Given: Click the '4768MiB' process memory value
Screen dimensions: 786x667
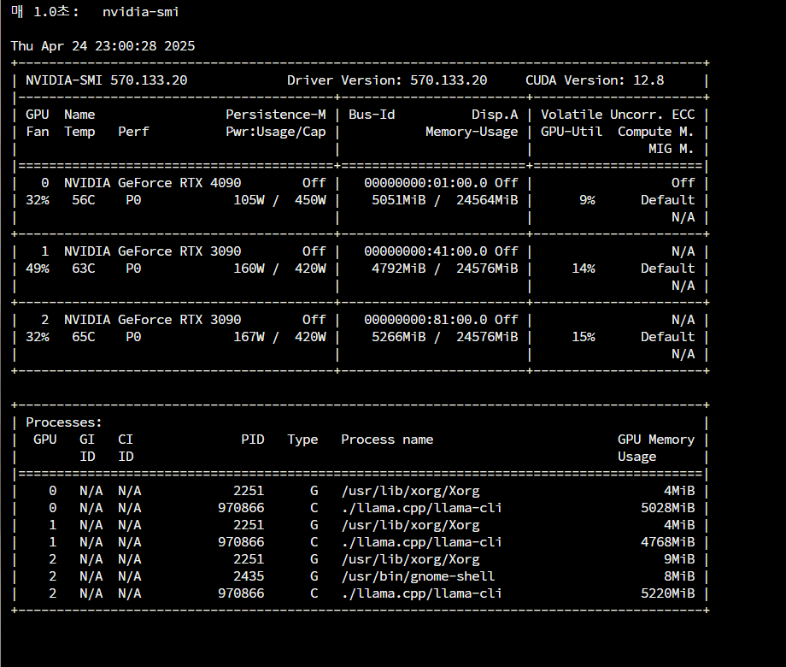Looking at the screenshot, I should coord(668,542).
